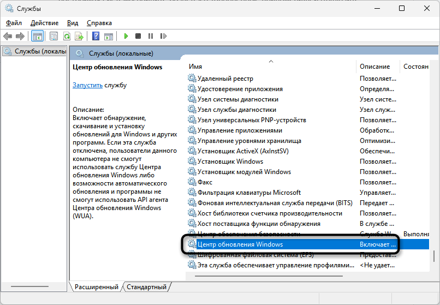Select Хост библиотеки счетчика производительности

[x=270, y=213]
